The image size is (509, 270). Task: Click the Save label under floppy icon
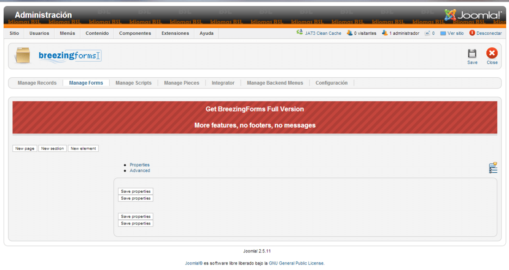(472, 63)
